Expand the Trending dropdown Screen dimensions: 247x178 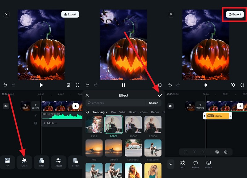click(100, 112)
